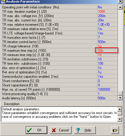Edit the TR max. abs. current incr. value 20m
Viewport: 125px width, 136px height.
107,20
